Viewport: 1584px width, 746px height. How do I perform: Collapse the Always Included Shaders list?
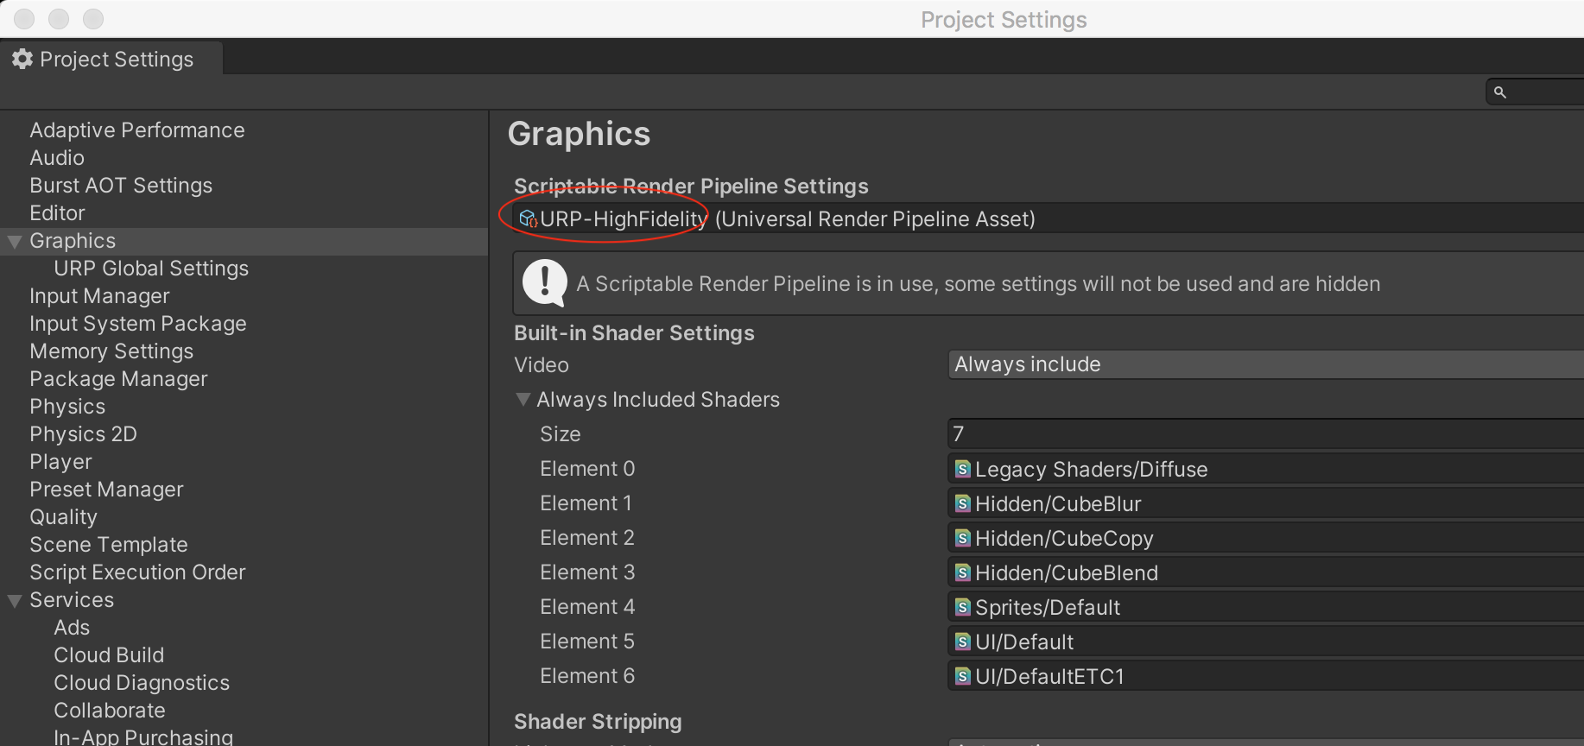click(x=523, y=400)
